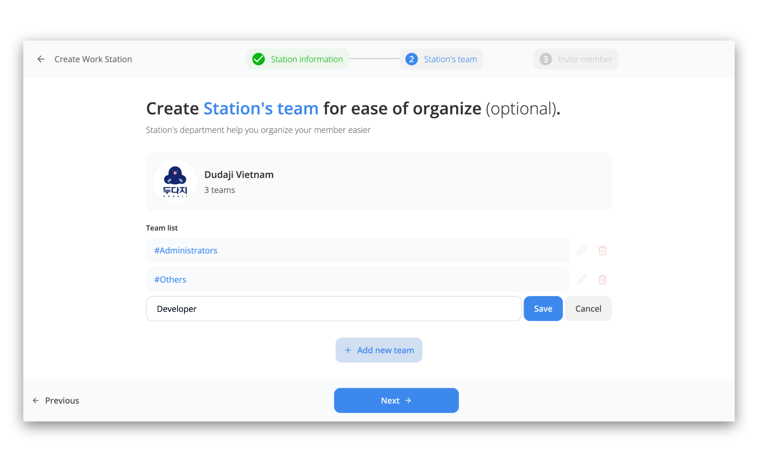Click the step 3 number circle
The width and height of the screenshot is (758, 462).
tap(545, 59)
